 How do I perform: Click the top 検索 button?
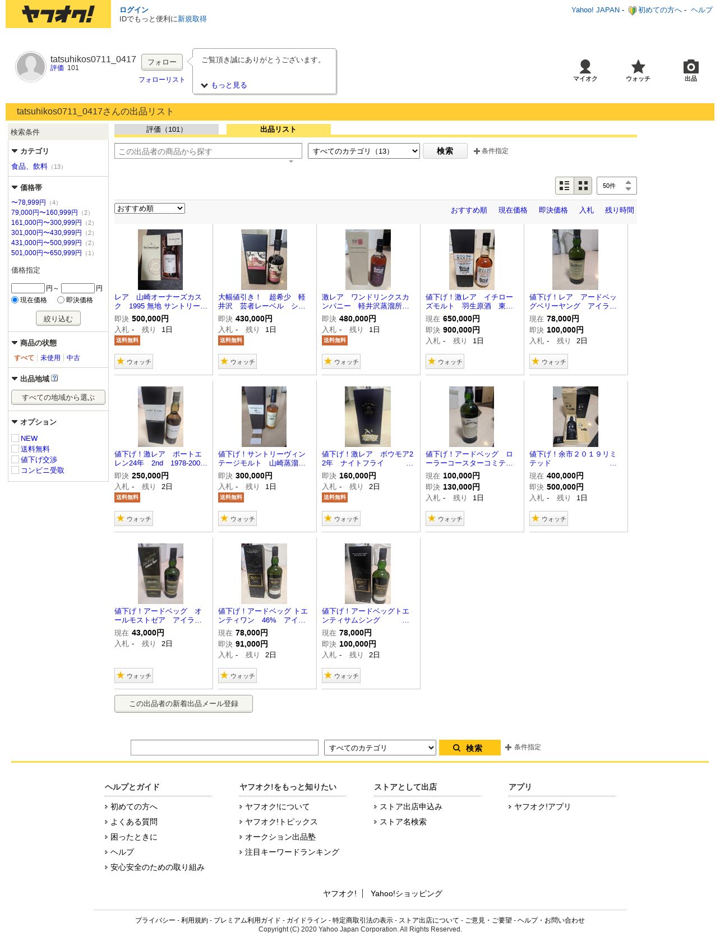pyautogui.click(x=445, y=151)
